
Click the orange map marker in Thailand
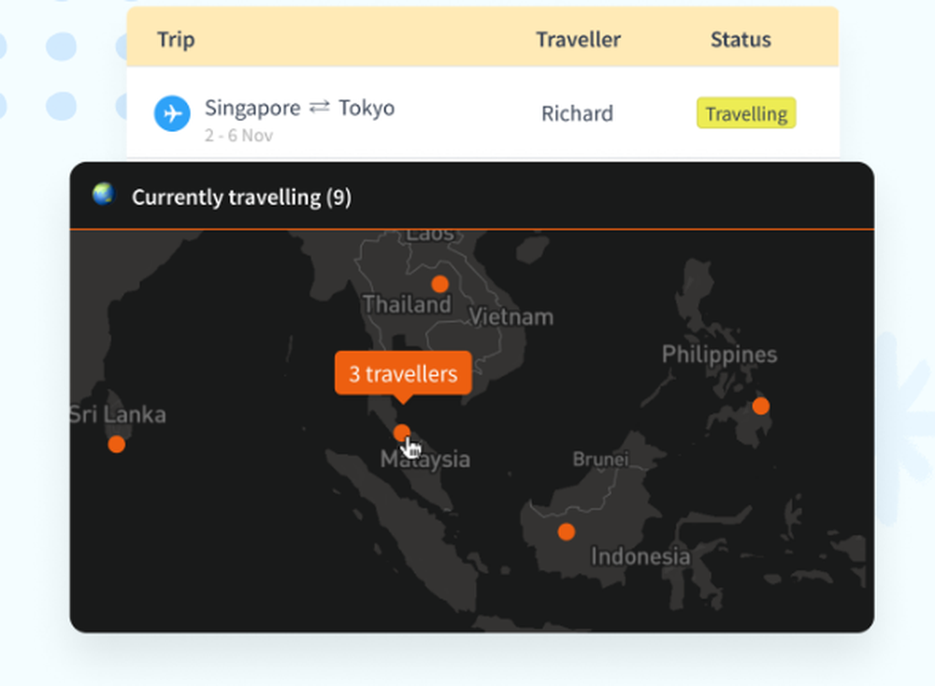440,284
